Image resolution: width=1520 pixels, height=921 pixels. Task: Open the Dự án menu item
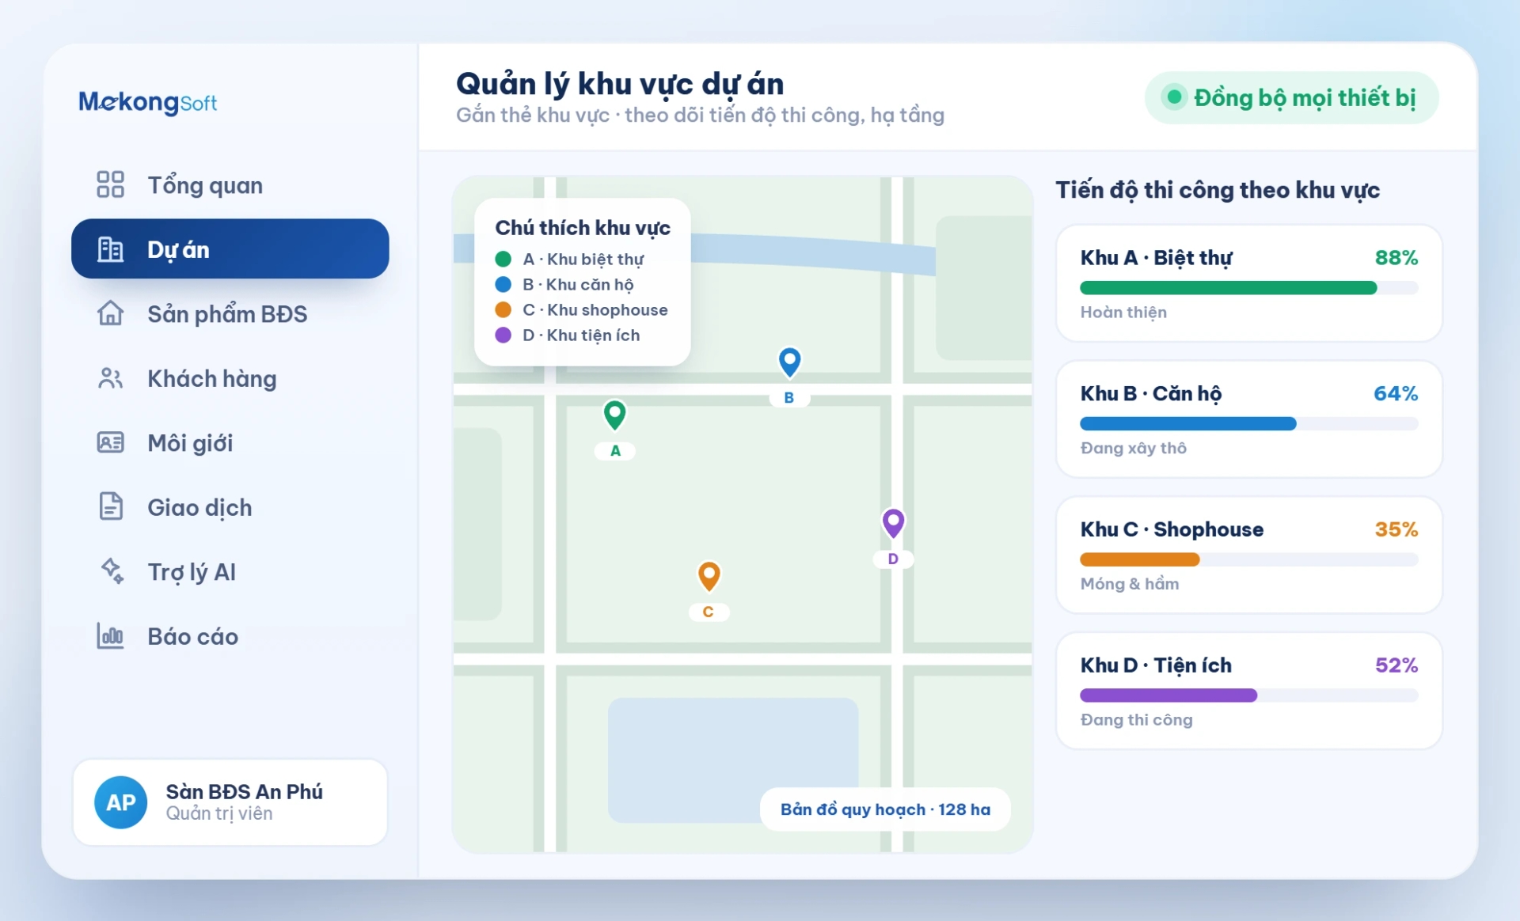(x=230, y=249)
